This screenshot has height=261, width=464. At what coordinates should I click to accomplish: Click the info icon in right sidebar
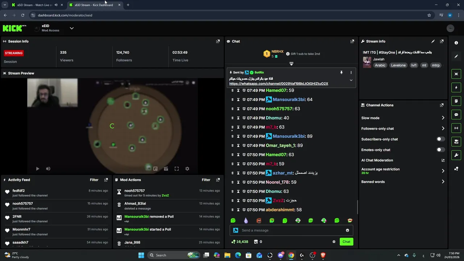(456, 43)
